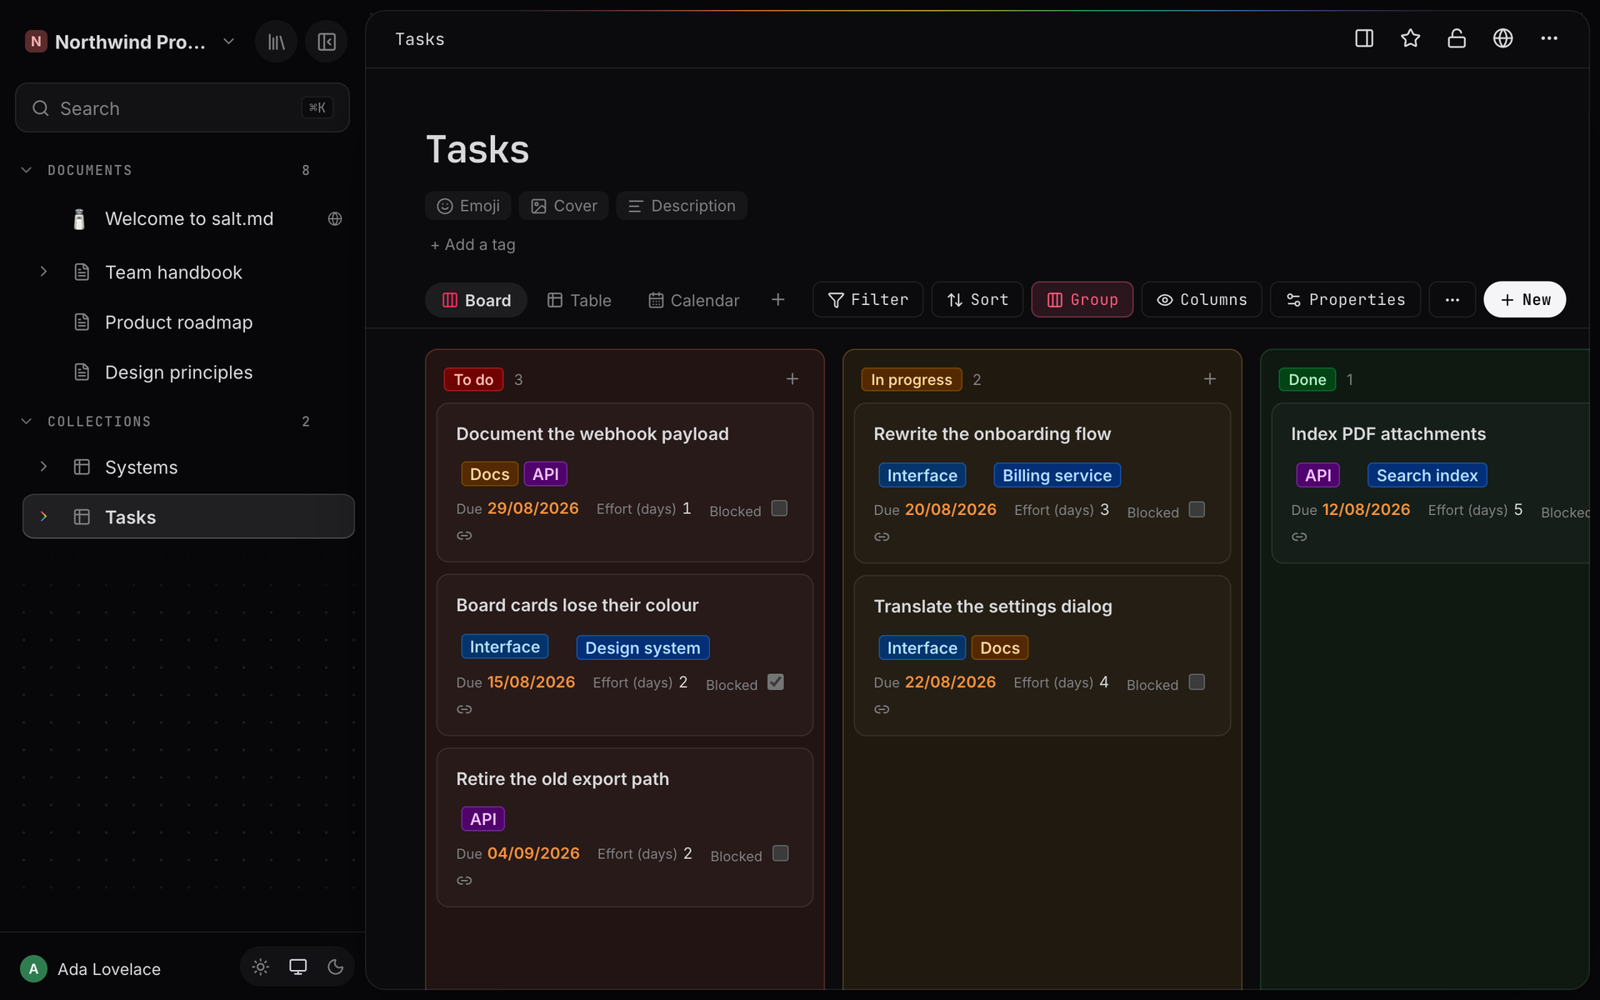Focus the sidebar Search field
Viewport: 1600px width, 1000px height.
pos(182,107)
